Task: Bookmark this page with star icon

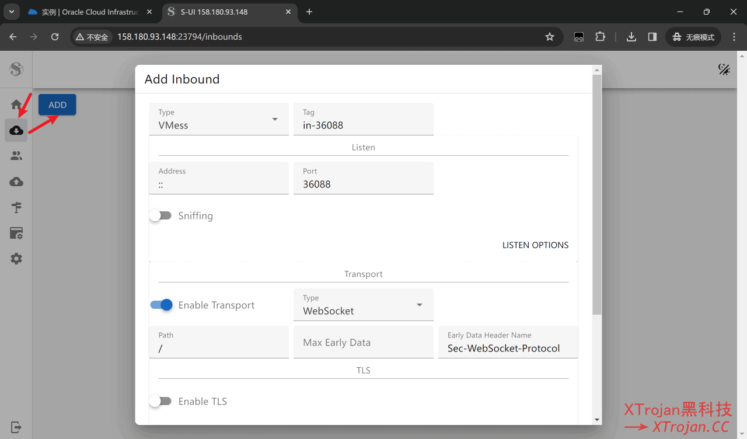Action: pos(549,37)
